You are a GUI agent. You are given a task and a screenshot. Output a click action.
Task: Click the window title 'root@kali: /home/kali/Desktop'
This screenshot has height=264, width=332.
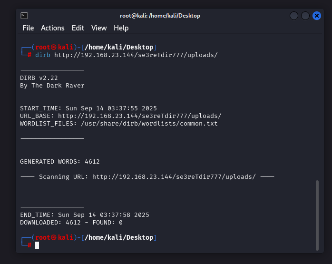pyautogui.click(x=160, y=16)
